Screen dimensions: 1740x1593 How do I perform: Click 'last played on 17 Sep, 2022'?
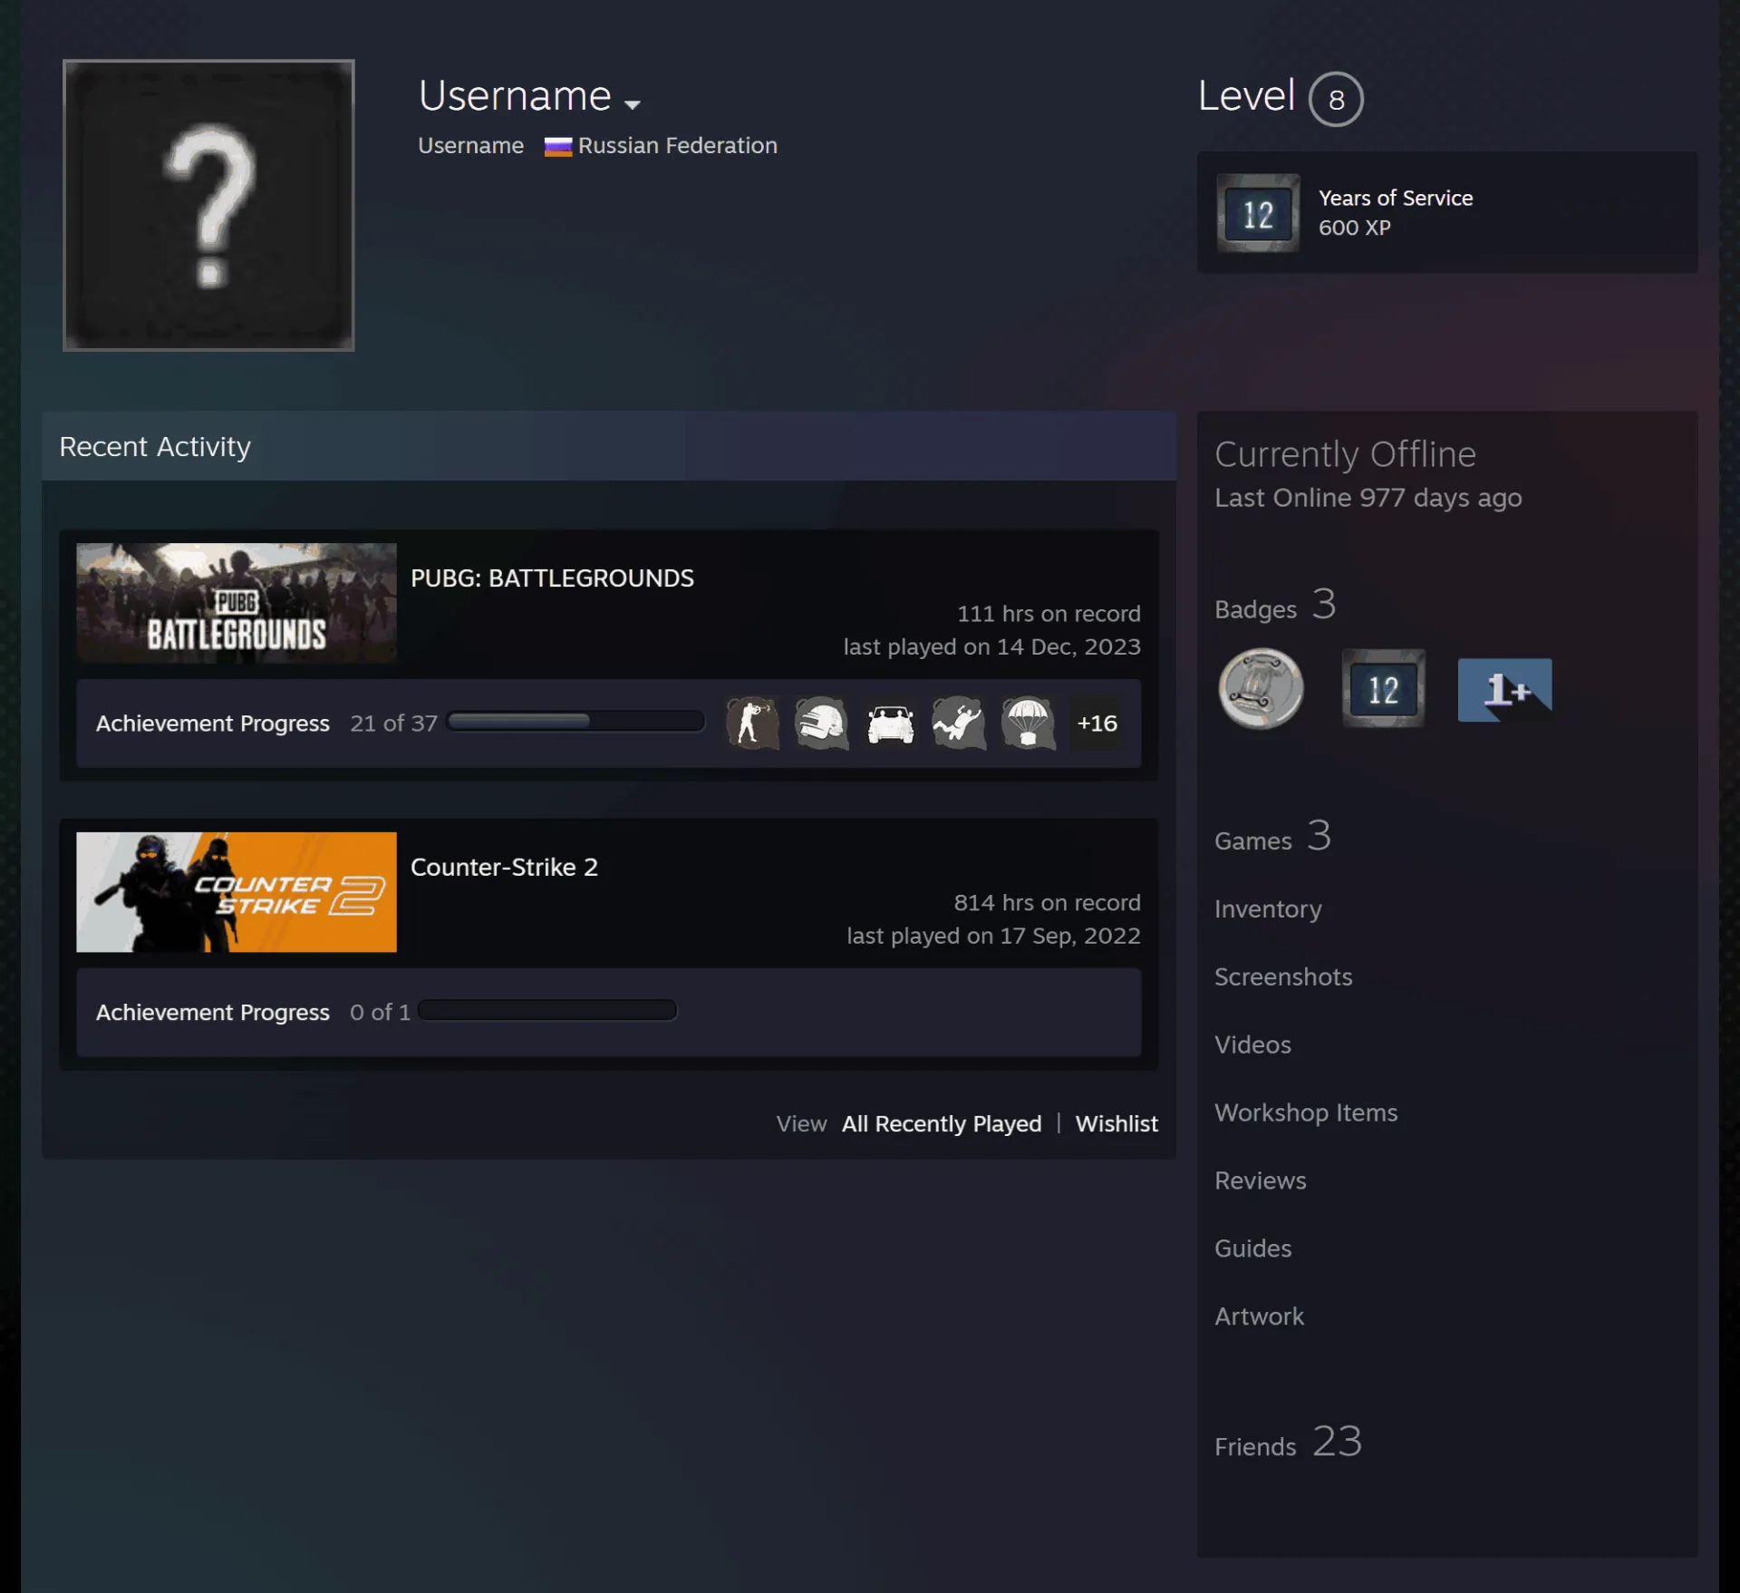[x=993, y=936]
